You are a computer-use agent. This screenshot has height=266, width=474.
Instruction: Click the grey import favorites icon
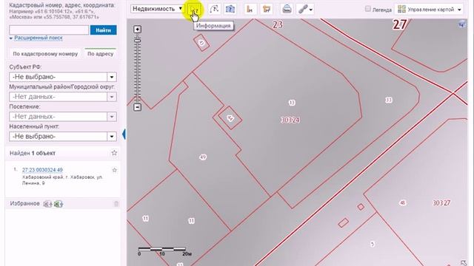tap(47, 204)
